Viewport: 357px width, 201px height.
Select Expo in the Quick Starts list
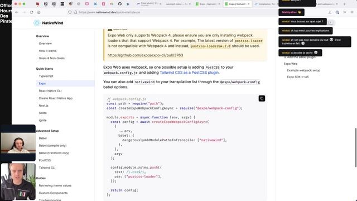click(x=65, y=83)
